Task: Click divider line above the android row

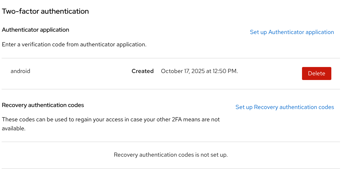Action: tap(171, 58)
